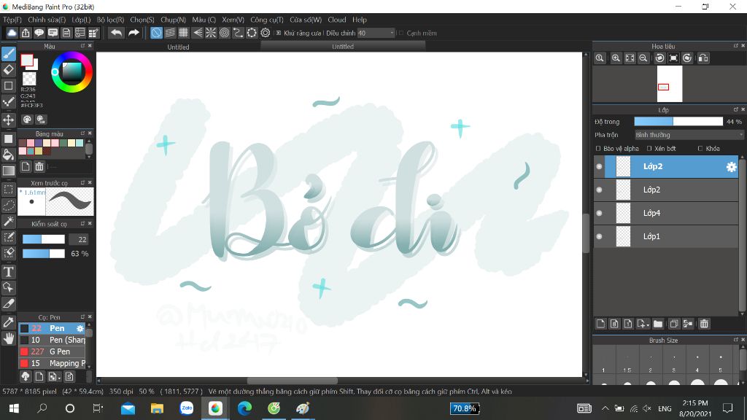This screenshot has width=747, height=420.
Task: Open Tệp(F) file menu
Action: (12, 20)
